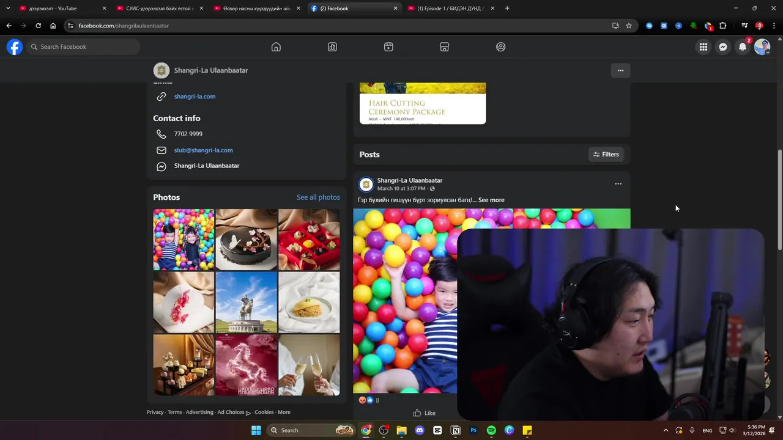Open champagne glasses toast photo thumbnail

tap(309, 365)
